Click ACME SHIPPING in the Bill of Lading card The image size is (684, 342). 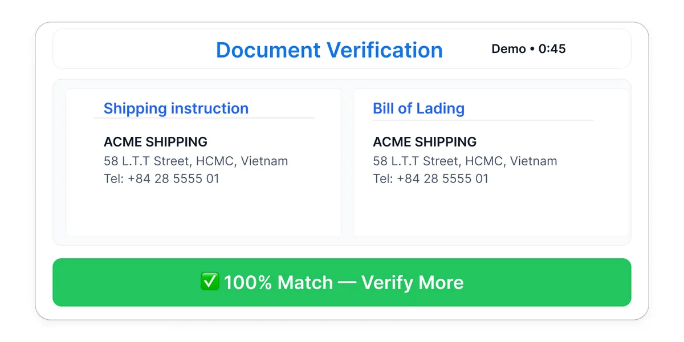(x=424, y=142)
